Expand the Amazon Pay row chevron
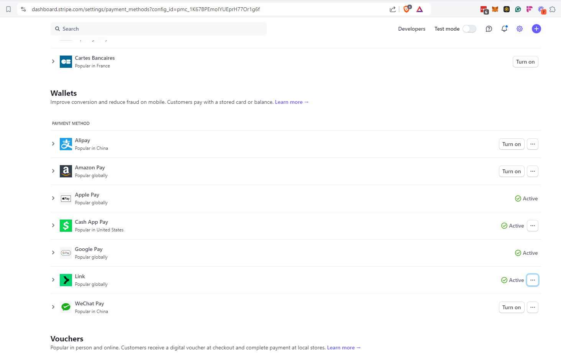The height and width of the screenshot is (359, 561). click(53, 171)
